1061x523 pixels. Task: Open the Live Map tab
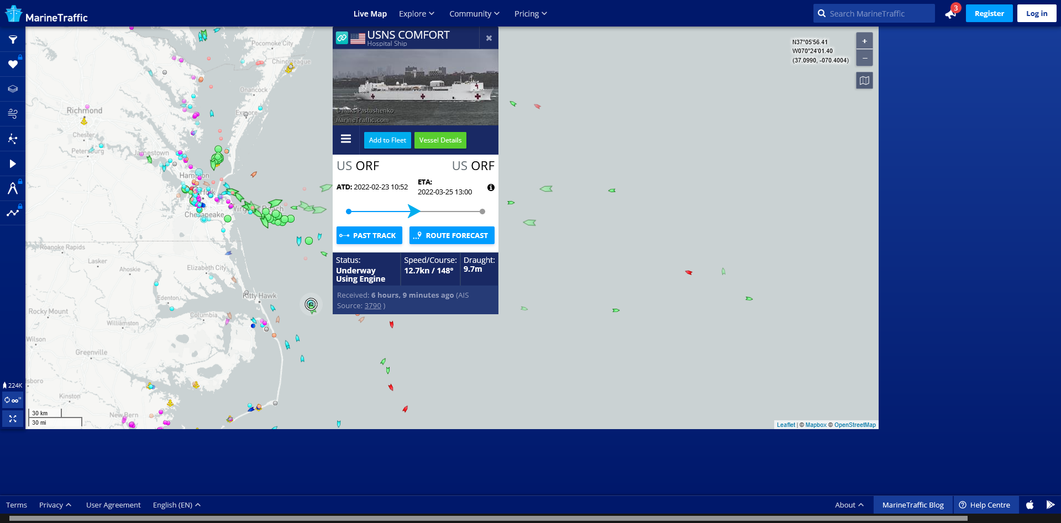(x=370, y=14)
